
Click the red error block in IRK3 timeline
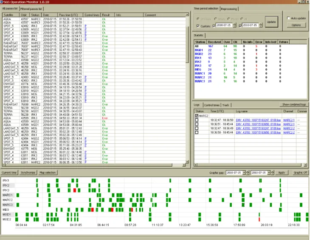(75, 190)
